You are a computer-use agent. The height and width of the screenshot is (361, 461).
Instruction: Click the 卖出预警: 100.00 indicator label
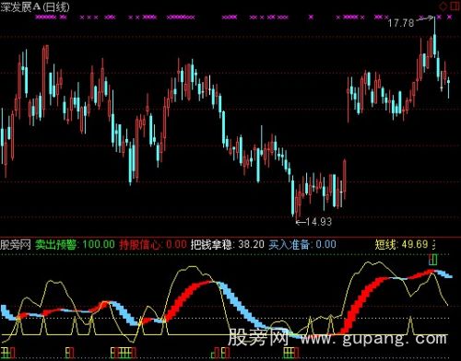(75, 245)
